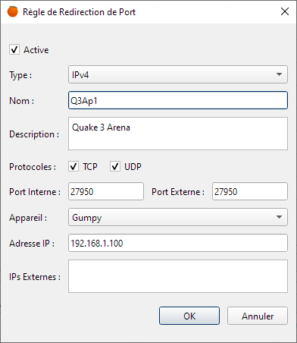The image size is (297, 343).
Task: Confirm the rule with the OK button
Action: (189, 316)
